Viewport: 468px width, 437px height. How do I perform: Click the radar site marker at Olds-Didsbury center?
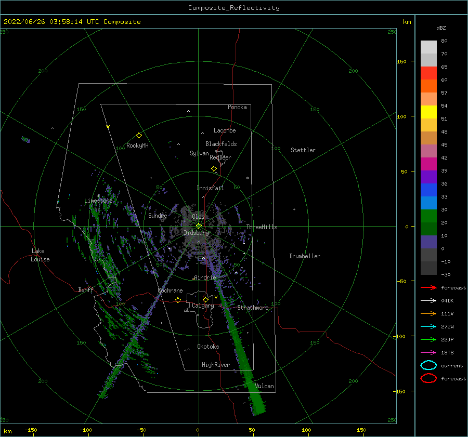199,226
